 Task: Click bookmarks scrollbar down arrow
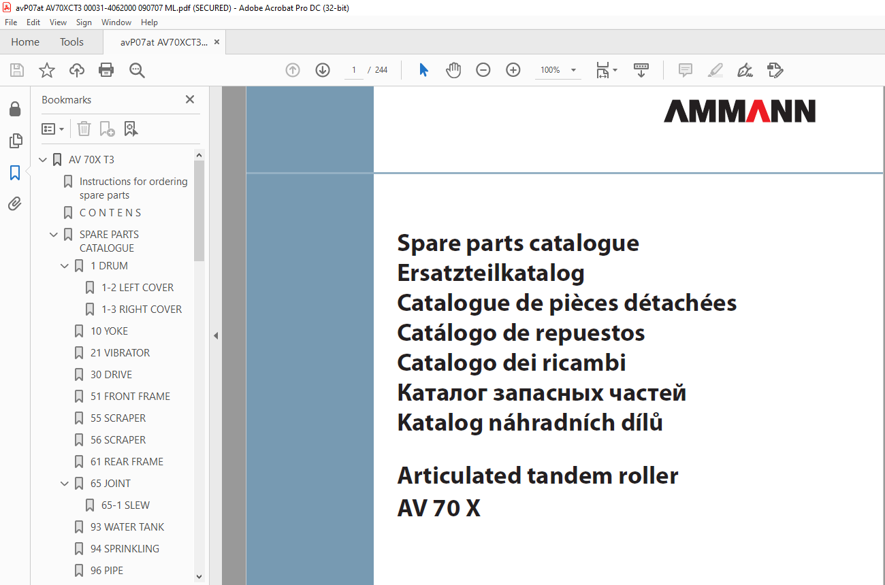[199, 577]
